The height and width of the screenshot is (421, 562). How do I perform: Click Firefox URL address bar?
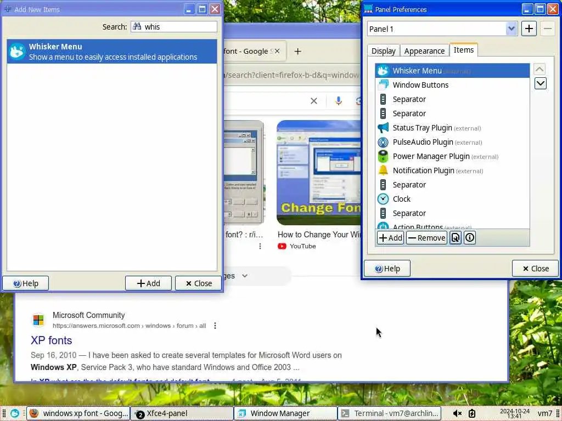(x=292, y=75)
